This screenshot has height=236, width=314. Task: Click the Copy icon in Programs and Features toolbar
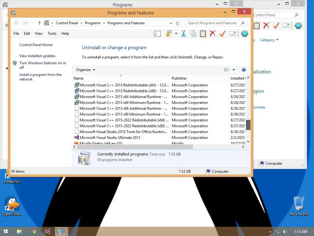193,33
